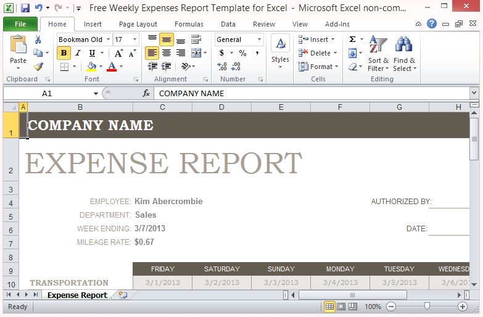This screenshot has height=317, width=483.
Task: Click the Find & Select binoculars
Action: (404, 53)
